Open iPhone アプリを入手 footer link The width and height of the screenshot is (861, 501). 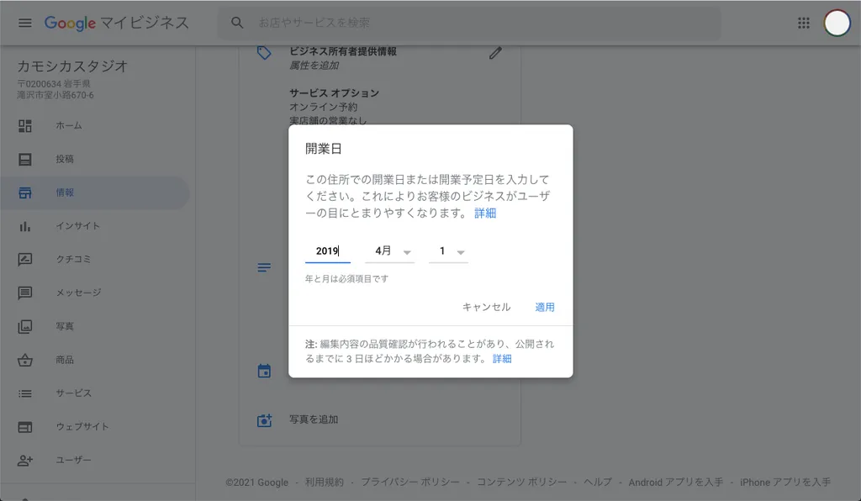(785, 483)
